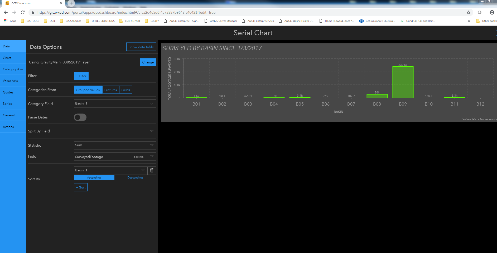This screenshot has width=497, height=253.
Task: Open the Chrome profile avatar icon
Action: (x=492, y=12)
